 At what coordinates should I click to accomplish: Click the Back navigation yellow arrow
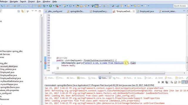coord(139,6)
